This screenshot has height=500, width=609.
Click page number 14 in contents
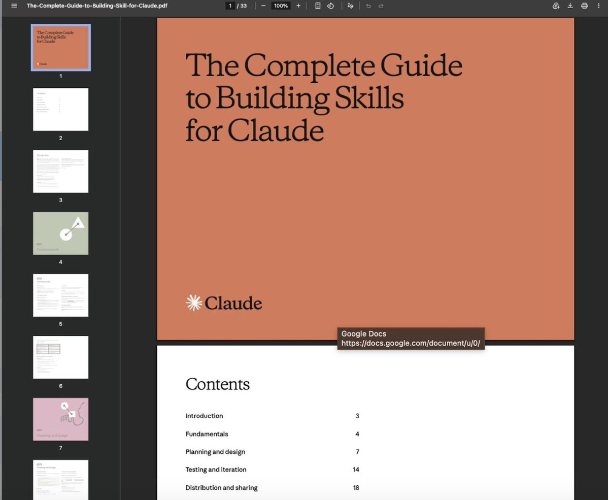coord(356,470)
